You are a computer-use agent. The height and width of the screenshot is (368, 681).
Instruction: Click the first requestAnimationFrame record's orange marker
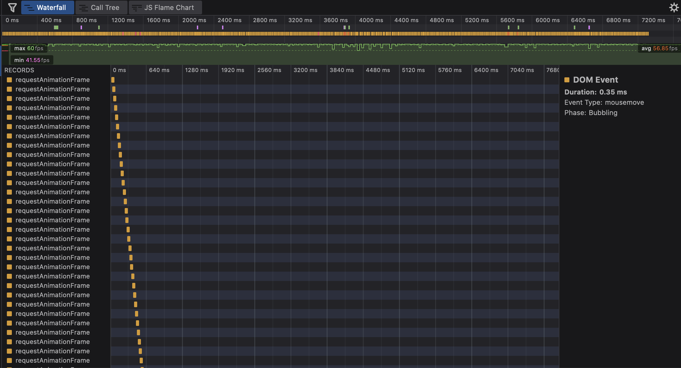(9, 80)
